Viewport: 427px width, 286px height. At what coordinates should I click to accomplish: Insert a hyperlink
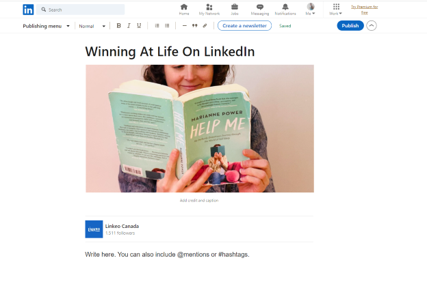tap(205, 25)
